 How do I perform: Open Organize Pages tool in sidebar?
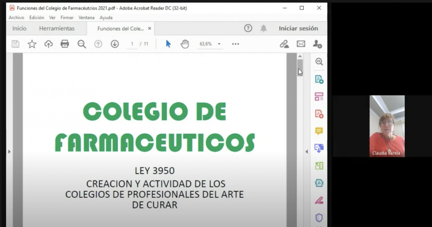click(319, 97)
